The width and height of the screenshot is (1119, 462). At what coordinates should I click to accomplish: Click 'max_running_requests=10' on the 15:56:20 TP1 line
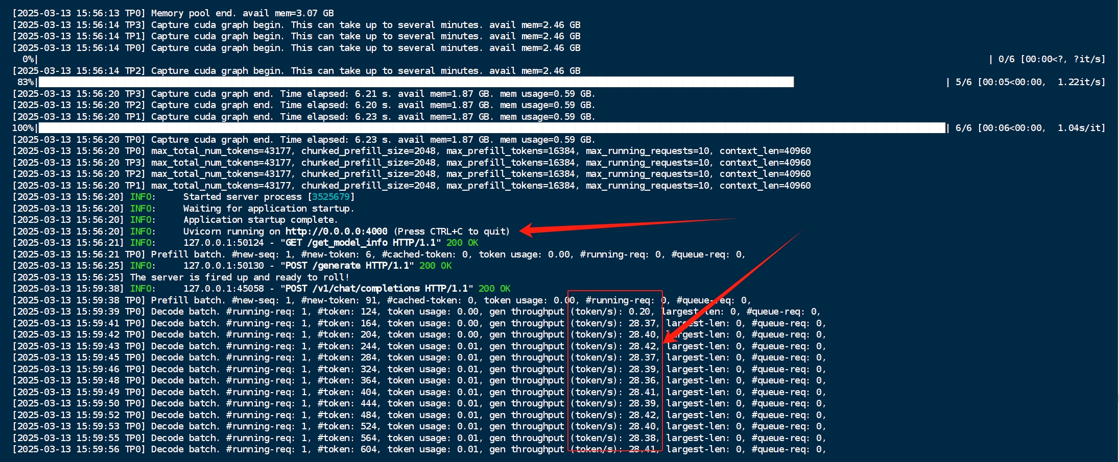point(648,186)
